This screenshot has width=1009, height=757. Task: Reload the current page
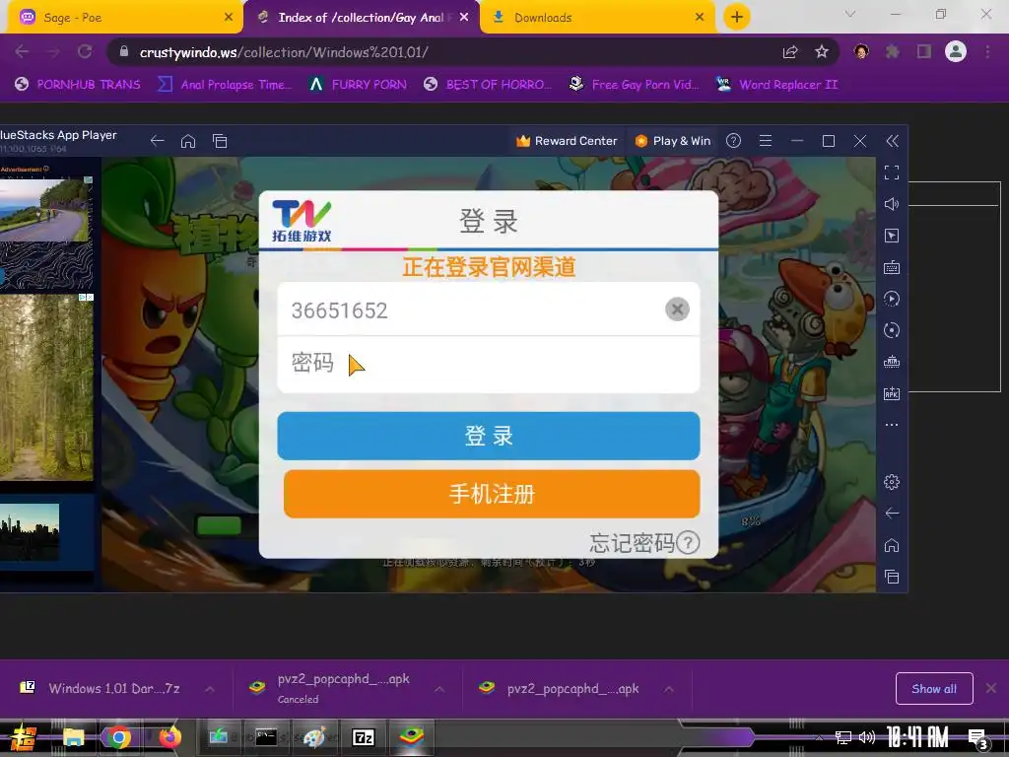[85, 52]
